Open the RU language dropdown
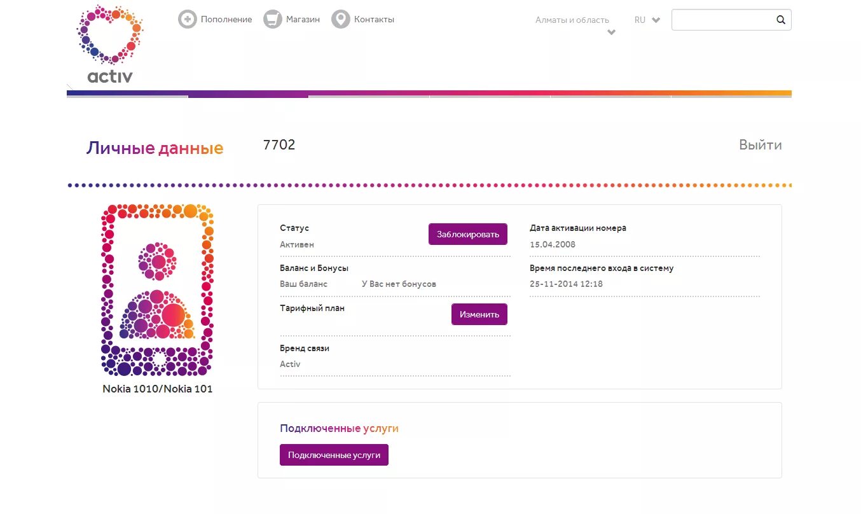 click(647, 20)
